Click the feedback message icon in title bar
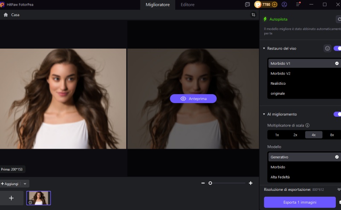341x210 pixels. click(x=247, y=5)
